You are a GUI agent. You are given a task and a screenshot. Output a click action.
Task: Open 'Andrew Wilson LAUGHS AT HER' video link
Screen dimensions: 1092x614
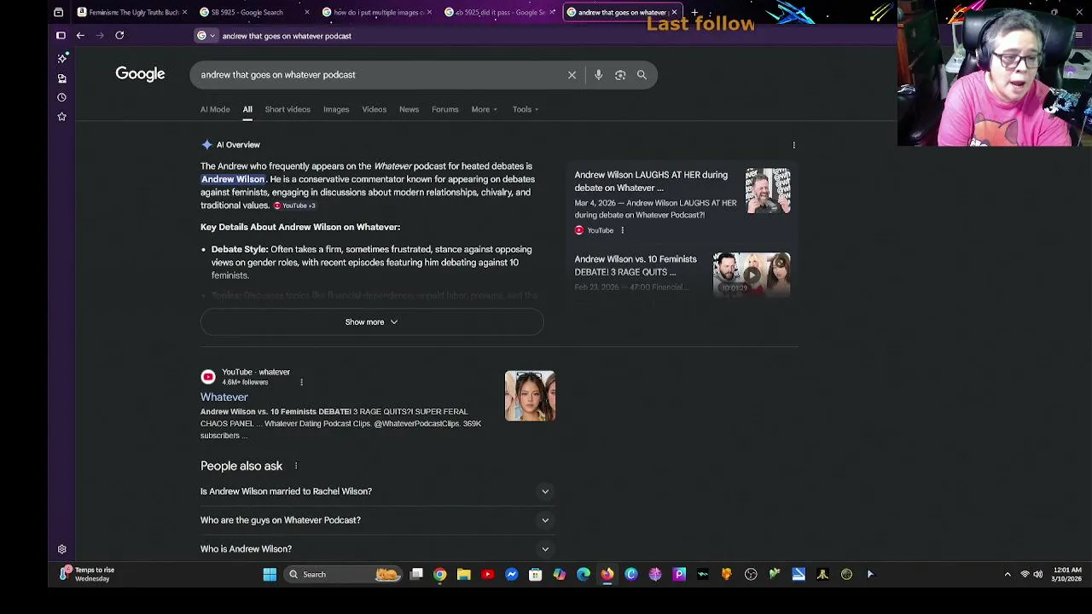pyautogui.click(x=651, y=182)
